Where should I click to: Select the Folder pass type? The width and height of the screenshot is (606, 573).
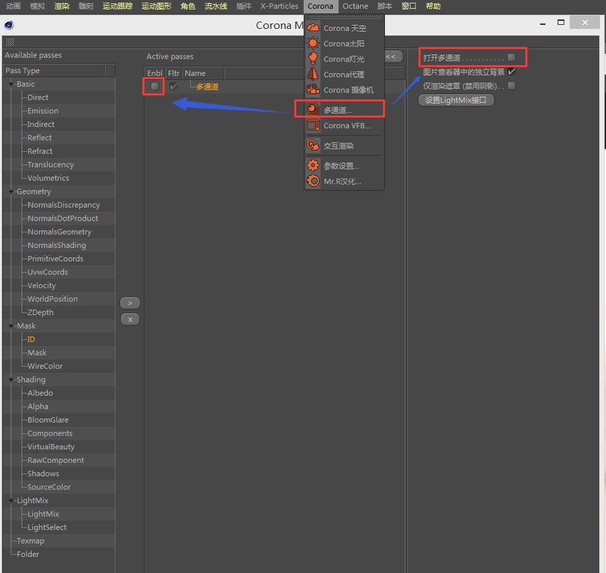pyautogui.click(x=28, y=554)
